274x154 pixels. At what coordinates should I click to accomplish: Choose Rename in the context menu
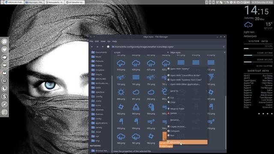187,120
